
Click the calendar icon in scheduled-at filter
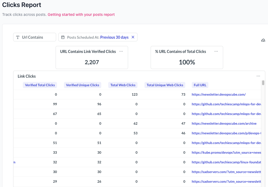point(63,37)
